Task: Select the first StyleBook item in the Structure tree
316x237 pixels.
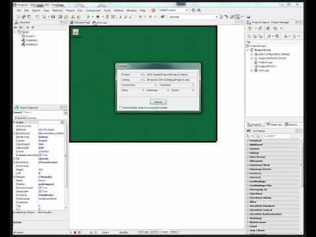Action: [32, 40]
